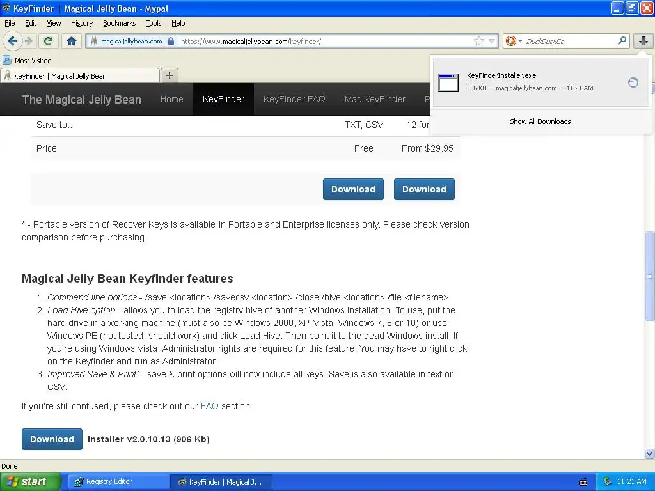Viewport: 655px width, 491px height.
Task: Open the DuckDuckGo search engine selector
Action: 514,41
